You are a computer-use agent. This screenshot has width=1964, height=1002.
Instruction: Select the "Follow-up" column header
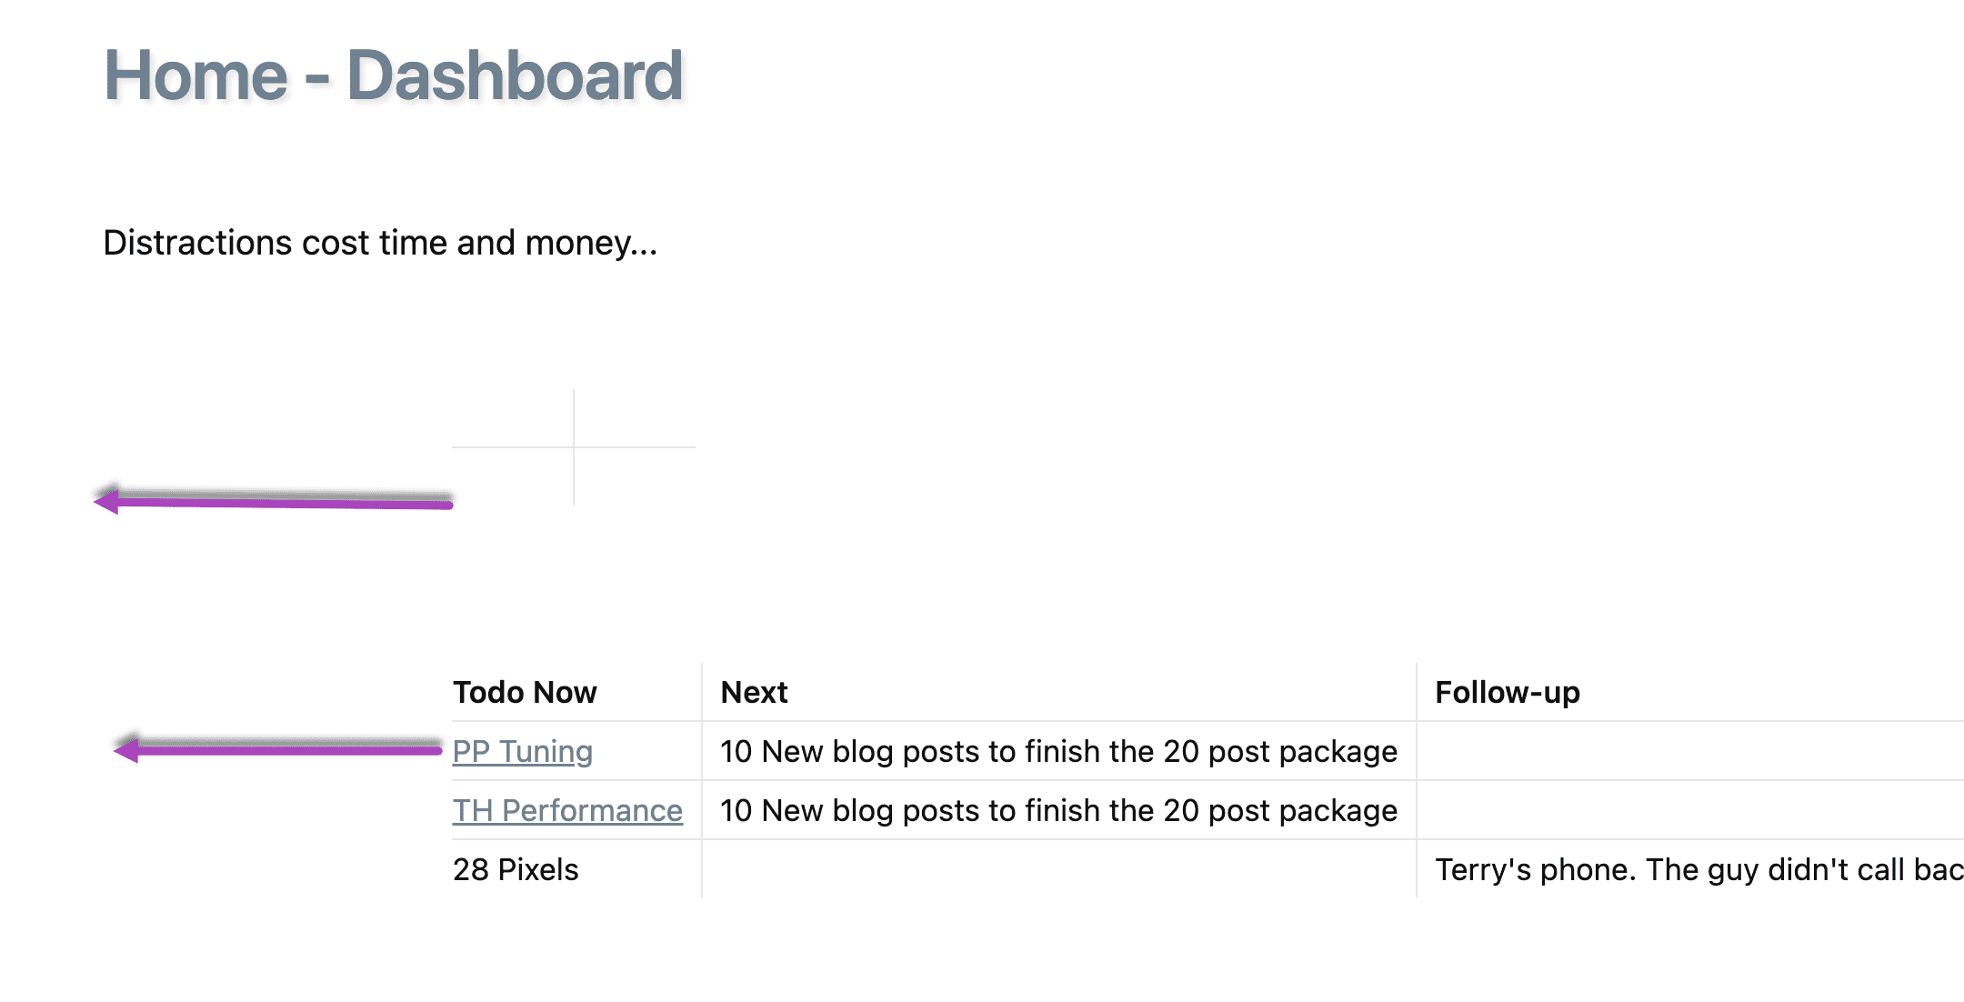pyautogui.click(x=1507, y=692)
